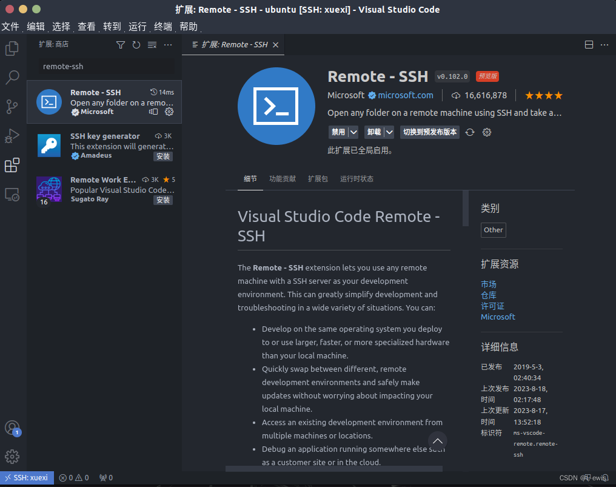
Task: Select 扩展: Remote - SSH editor tab
Action: 233,45
